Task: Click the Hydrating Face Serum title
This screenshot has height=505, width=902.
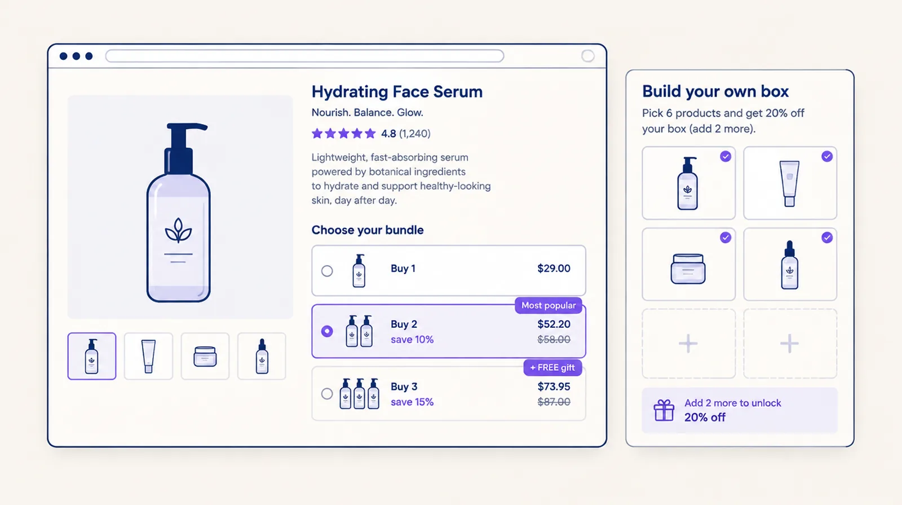Action: point(397,91)
